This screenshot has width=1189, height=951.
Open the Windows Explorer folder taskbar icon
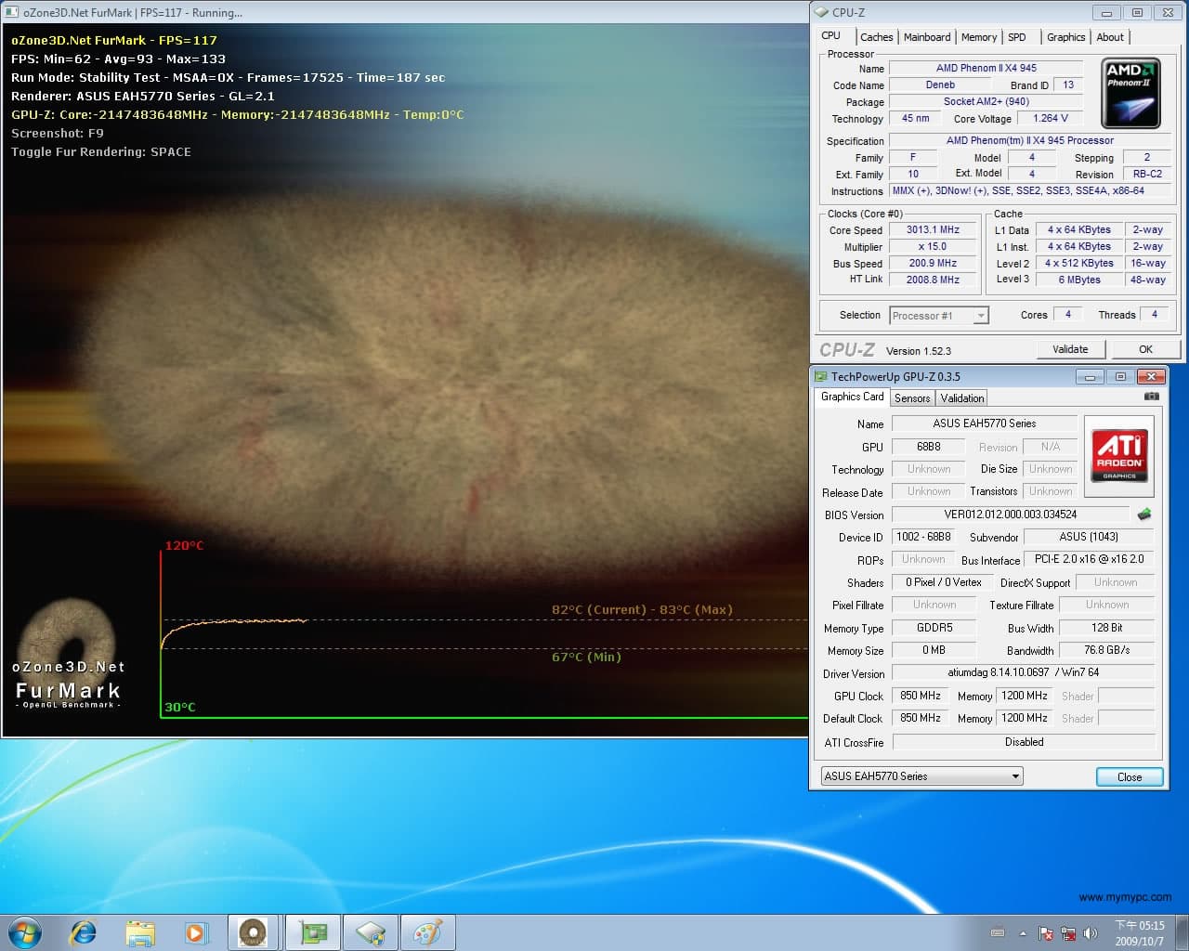(140, 932)
